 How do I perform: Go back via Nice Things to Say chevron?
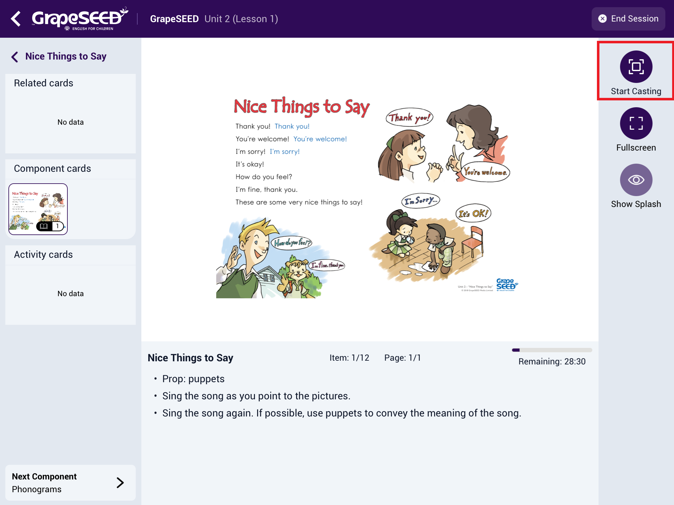[15, 57]
